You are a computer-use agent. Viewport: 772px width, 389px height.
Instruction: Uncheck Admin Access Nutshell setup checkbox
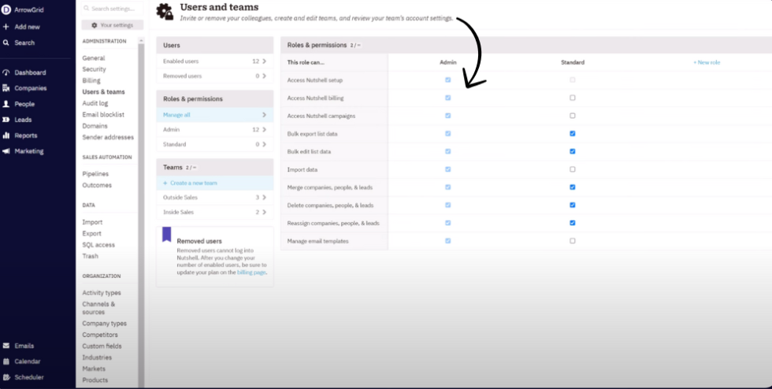coord(448,80)
